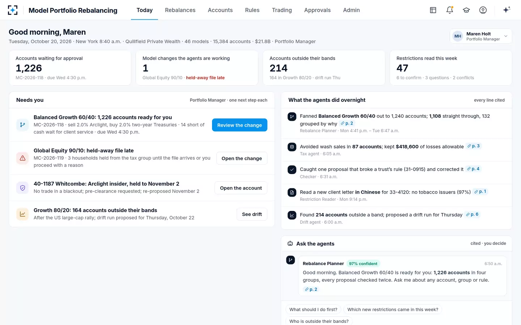Screen dimensions: 521x325
Task: Click the Open the change button
Action: [x=242, y=158]
